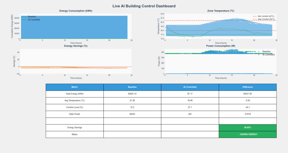The image size is (288, 153).
Task: Toggle AI Controlled legend entry in Energy Consumption chart
Action: tap(31, 20)
